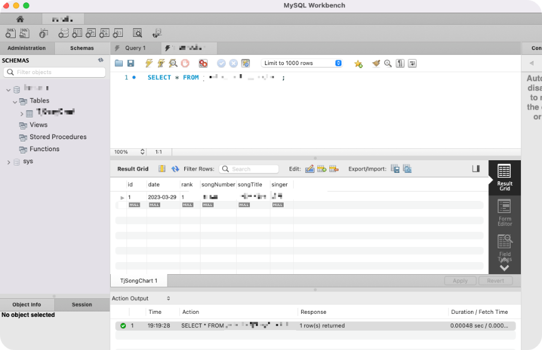
Task: Execute statement under cursor icon
Action: pos(161,63)
